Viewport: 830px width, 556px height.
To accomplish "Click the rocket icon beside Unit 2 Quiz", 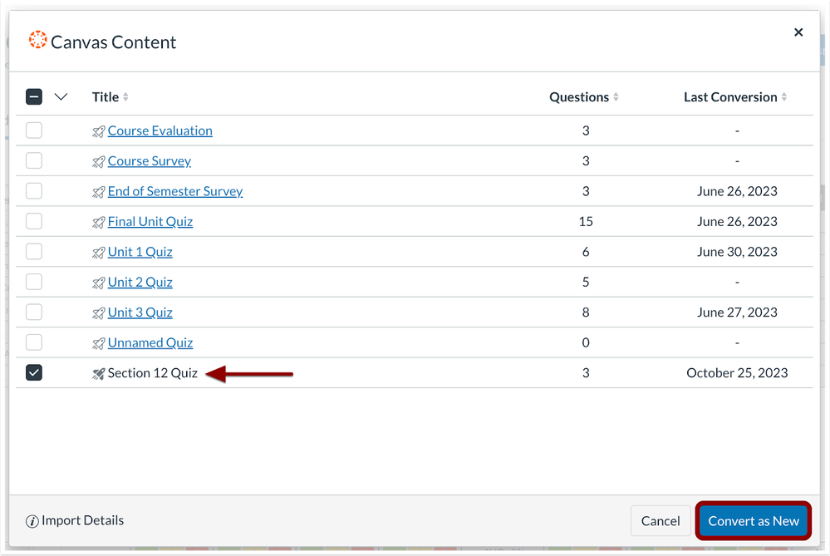I will (x=99, y=283).
